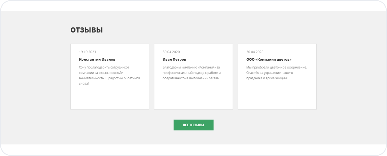Click the 30.04.2020 date above Иван Петров
The height and width of the screenshot is (156, 387).
(x=171, y=52)
